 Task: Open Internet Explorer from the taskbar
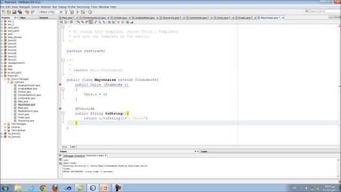(31, 188)
